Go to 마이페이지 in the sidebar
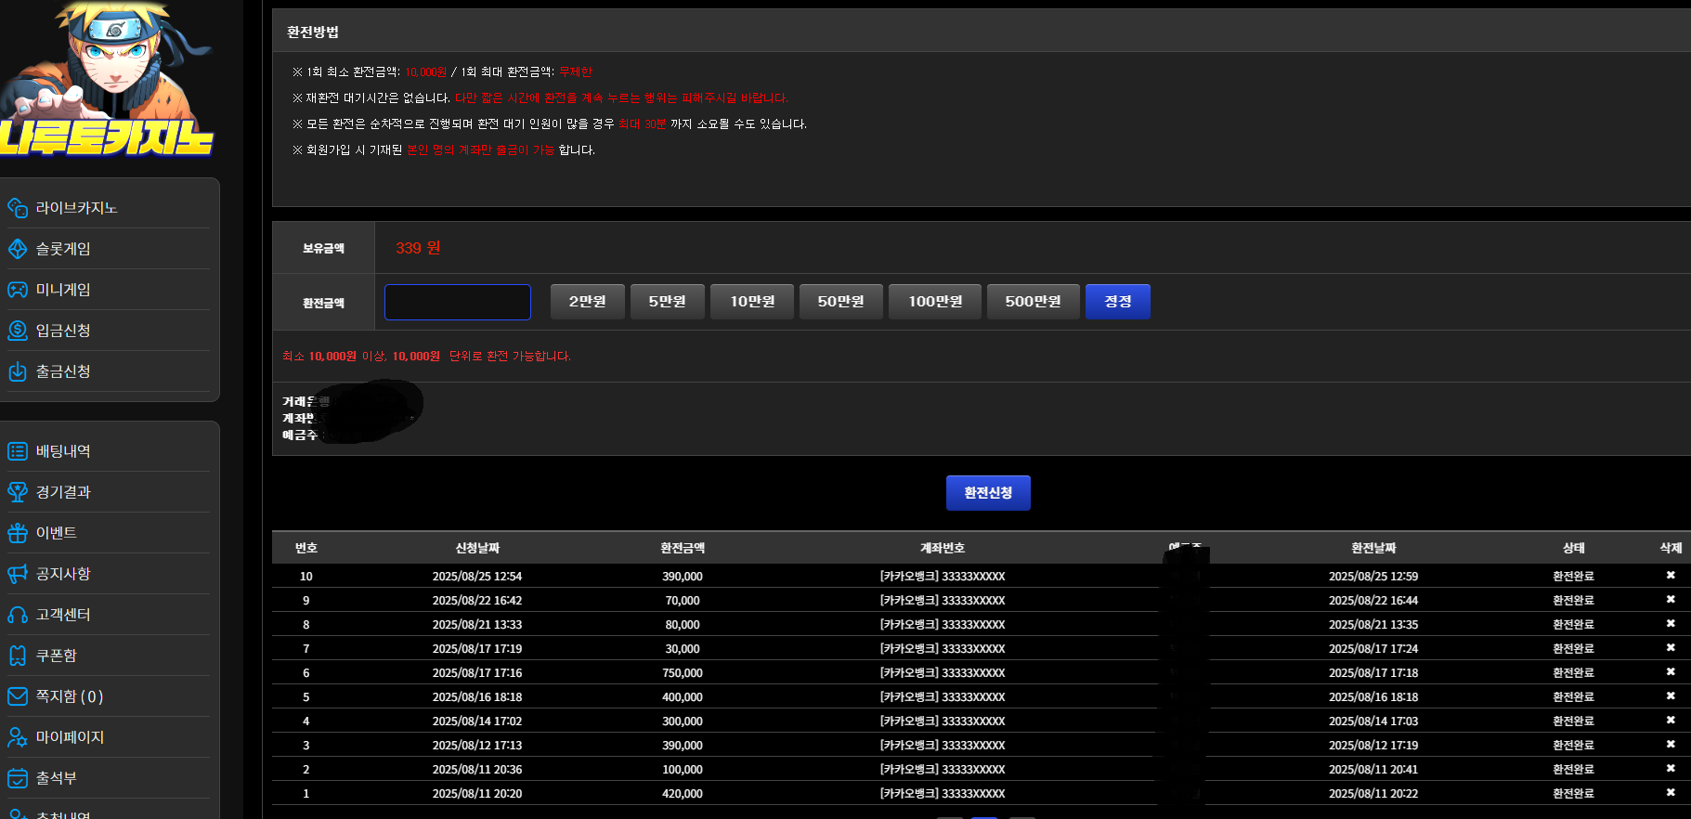This screenshot has height=819, width=1691. [70, 737]
